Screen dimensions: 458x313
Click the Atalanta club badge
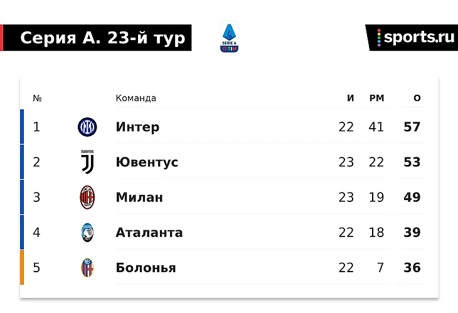pyautogui.click(x=87, y=233)
